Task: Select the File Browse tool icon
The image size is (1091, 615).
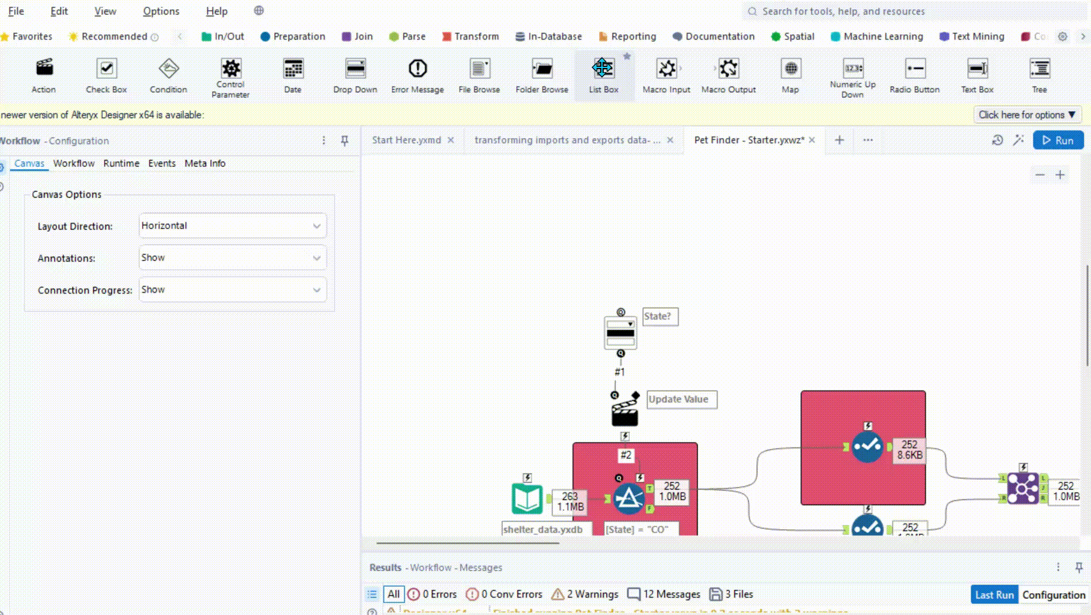Action: coord(479,68)
